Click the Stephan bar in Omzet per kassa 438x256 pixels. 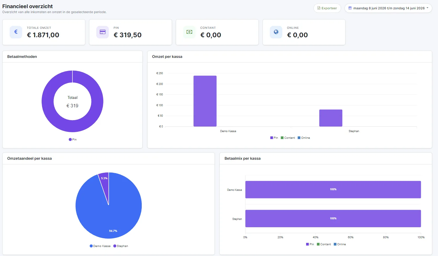pyautogui.click(x=331, y=118)
